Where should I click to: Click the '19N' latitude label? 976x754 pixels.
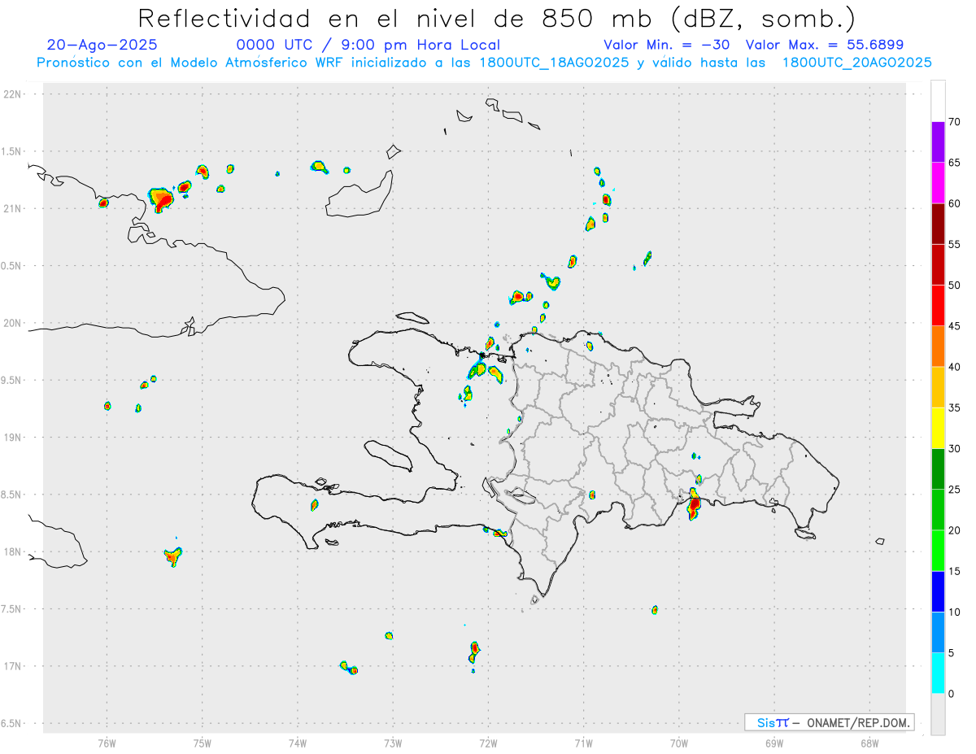14,438
